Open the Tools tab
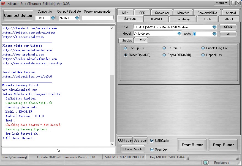 click(x=207, y=19)
